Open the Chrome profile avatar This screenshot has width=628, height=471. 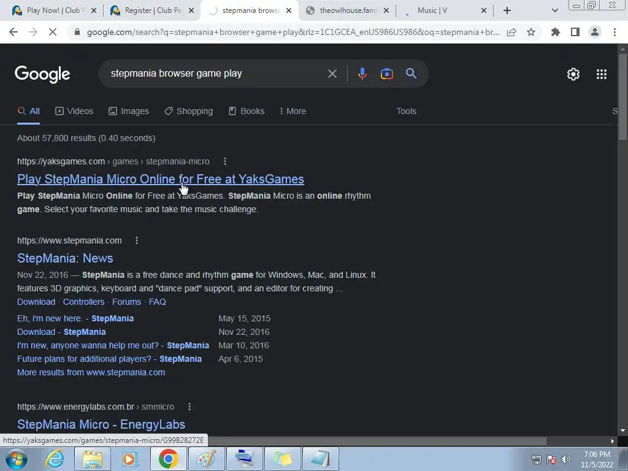tap(595, 32)
